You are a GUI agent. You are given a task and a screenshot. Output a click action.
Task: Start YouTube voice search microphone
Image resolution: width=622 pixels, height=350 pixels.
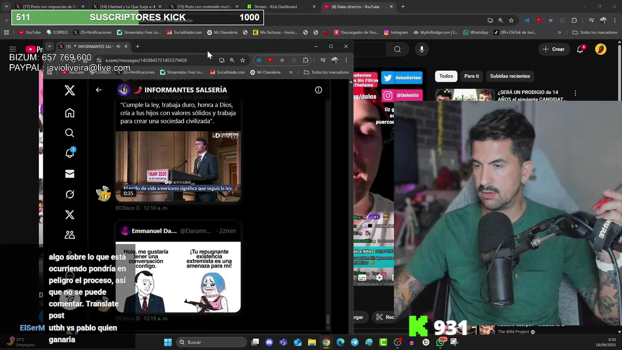tap(422, 49)
